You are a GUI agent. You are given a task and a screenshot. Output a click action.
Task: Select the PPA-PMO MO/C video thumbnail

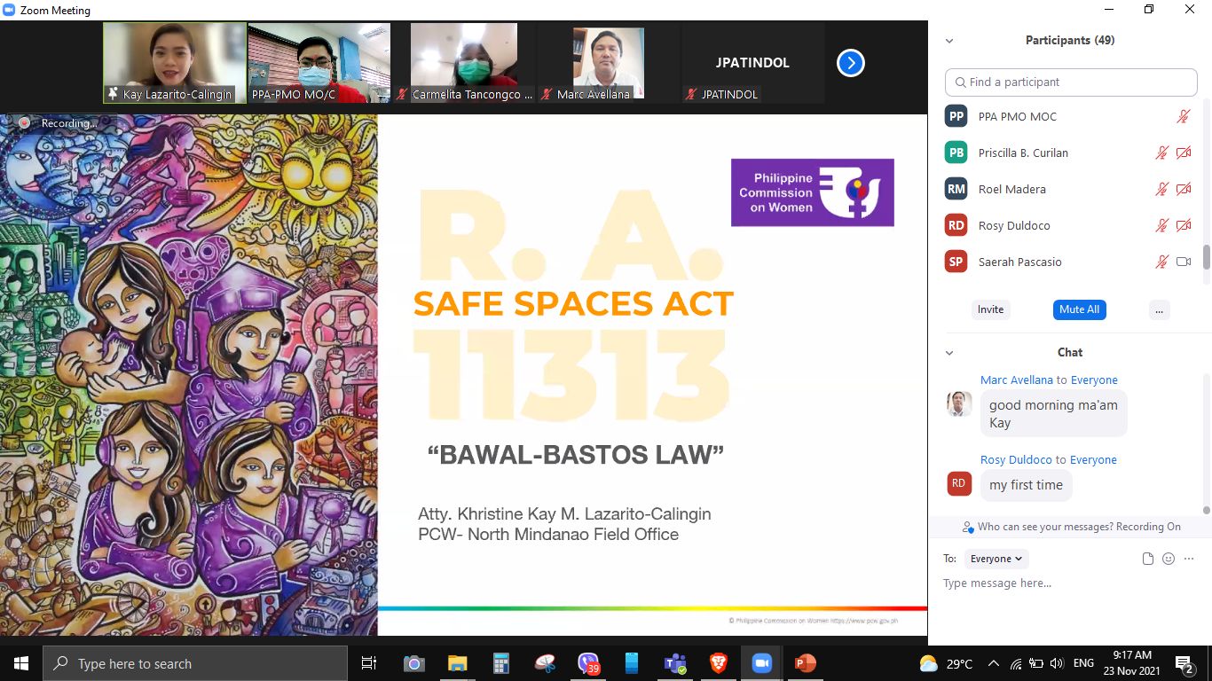pyautogui.click(x=319, y=63)
